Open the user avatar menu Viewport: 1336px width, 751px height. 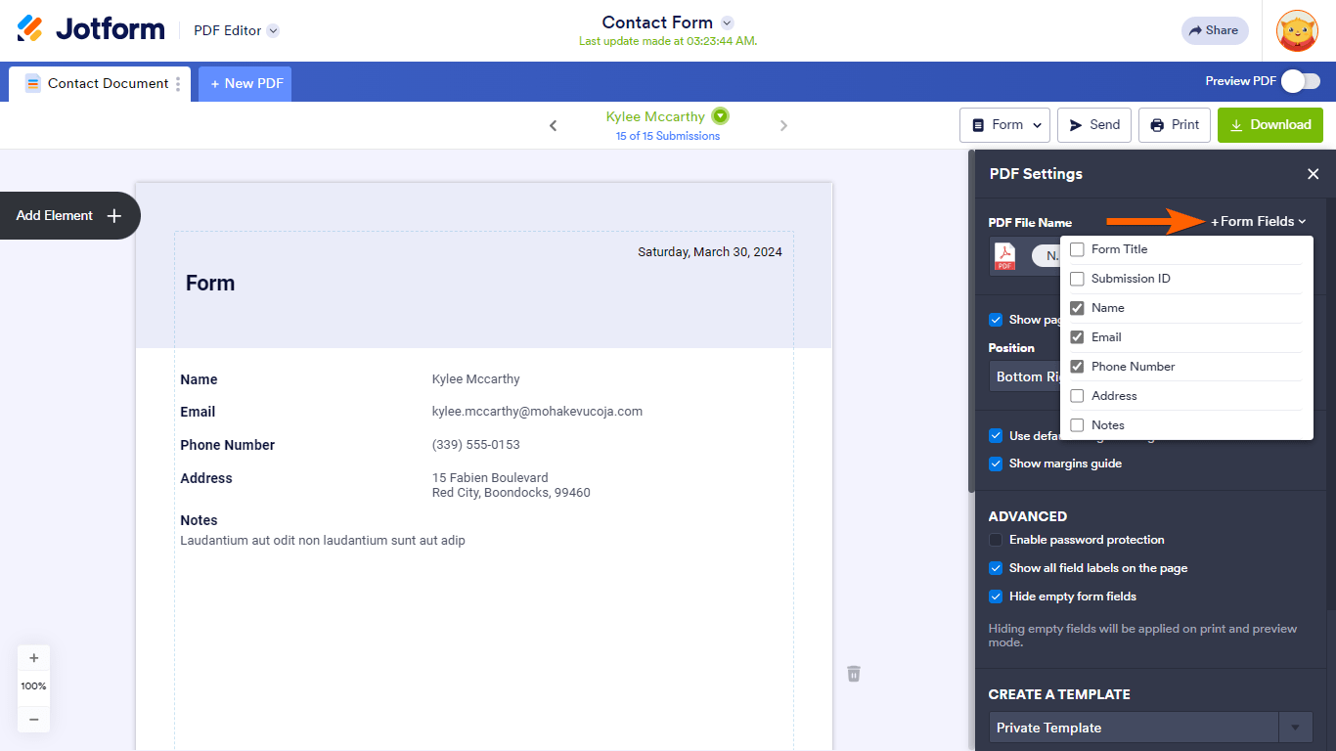pyautogui.click(x=1297, y=30)
